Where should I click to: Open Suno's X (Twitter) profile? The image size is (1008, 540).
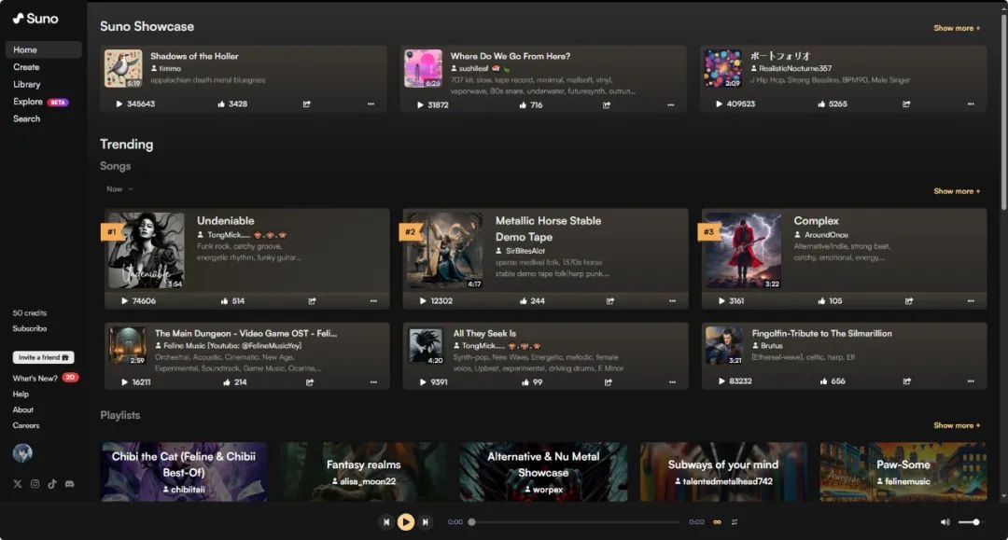coord(18,484)
